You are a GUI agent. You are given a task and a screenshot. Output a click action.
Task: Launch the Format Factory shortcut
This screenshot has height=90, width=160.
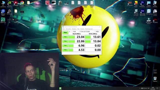(155, 12)
